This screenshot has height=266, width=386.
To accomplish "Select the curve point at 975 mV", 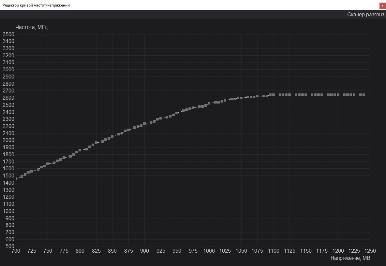I will coord(193,108).
